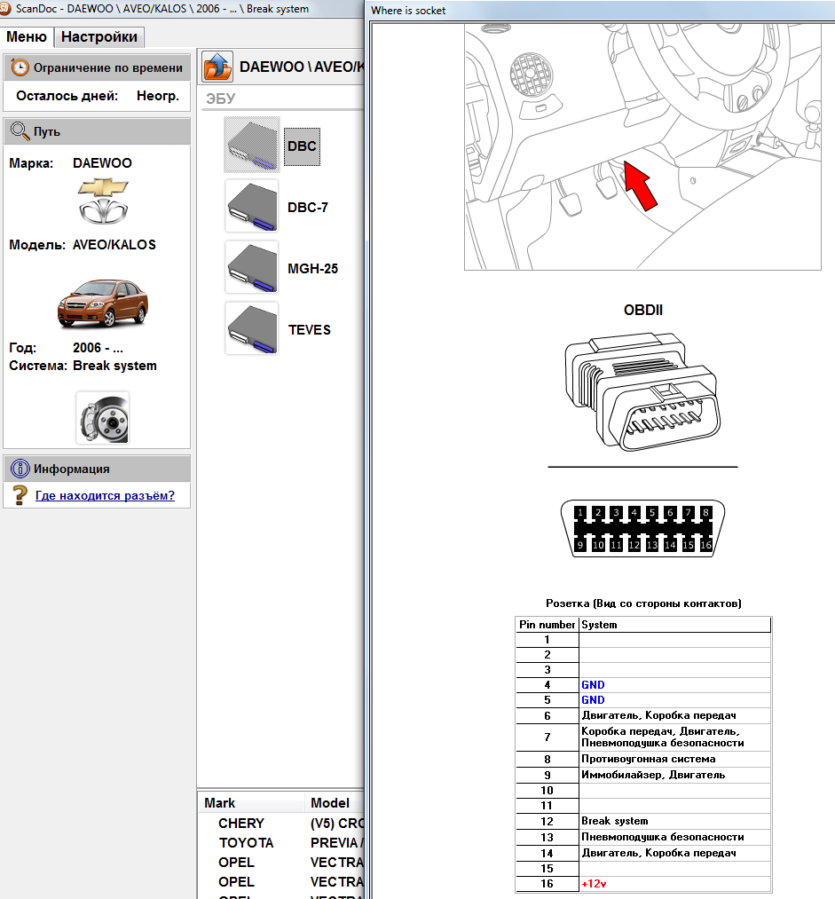Select the DBC label
The width and height of the screenshot is (835, 899).
click(x=302, y=146)
